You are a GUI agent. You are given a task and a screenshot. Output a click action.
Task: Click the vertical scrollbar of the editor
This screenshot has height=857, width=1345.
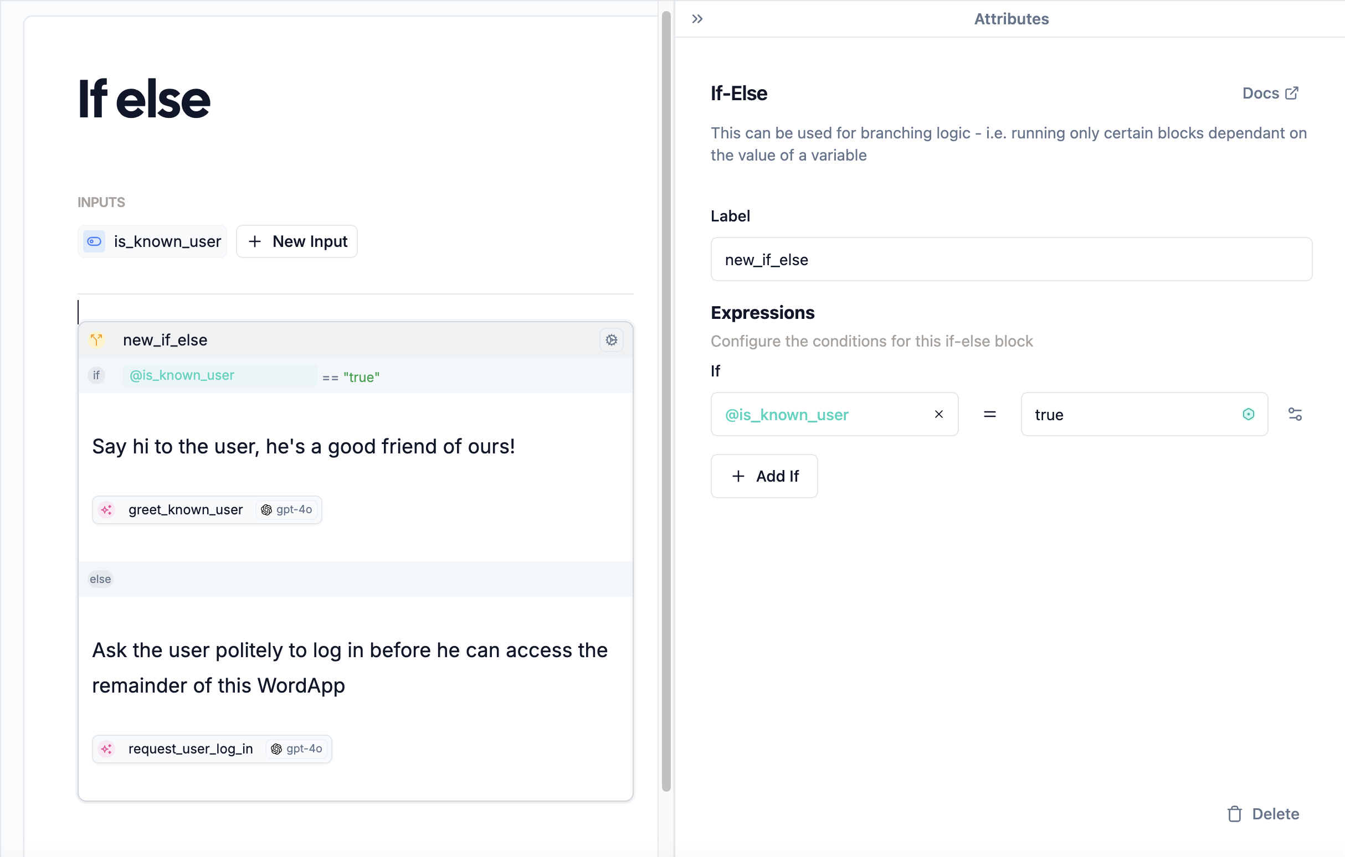coord(666,391)
